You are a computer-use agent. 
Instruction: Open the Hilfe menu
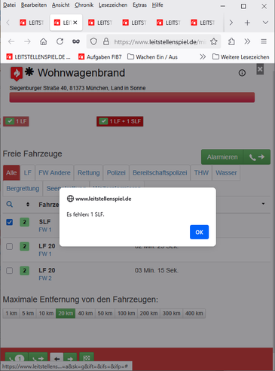[157, 5]
